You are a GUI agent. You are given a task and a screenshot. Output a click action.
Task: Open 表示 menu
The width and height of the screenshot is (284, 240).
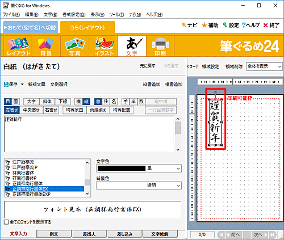pyautogui.click(x=97, y=15)
